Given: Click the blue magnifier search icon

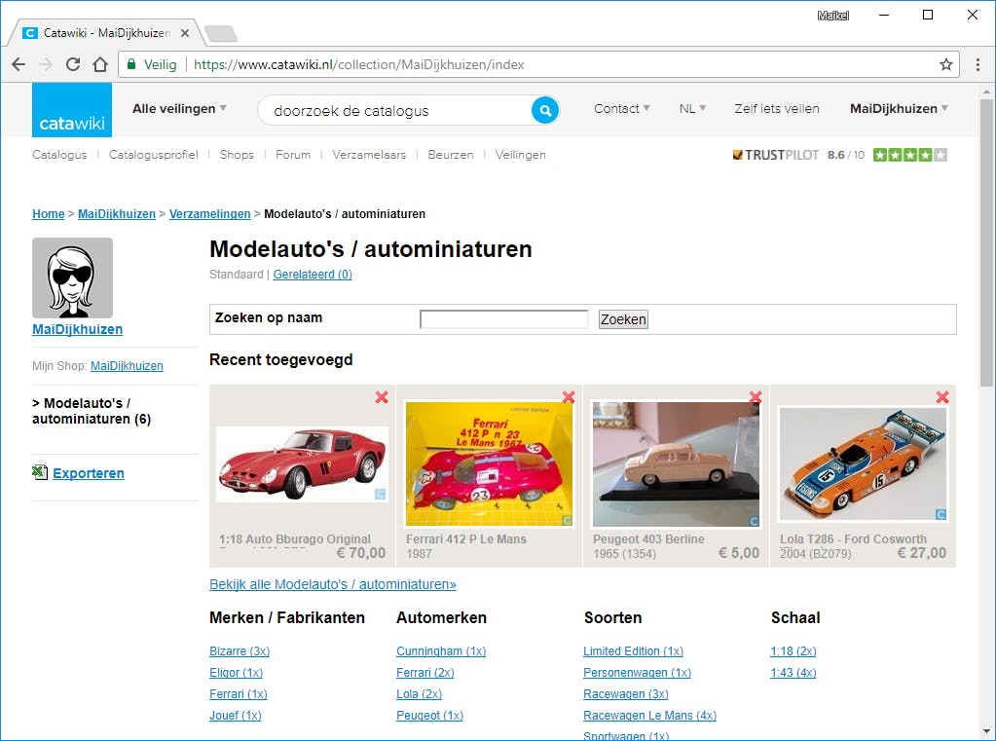Looking at the screenshot, I should coord(544,111).
